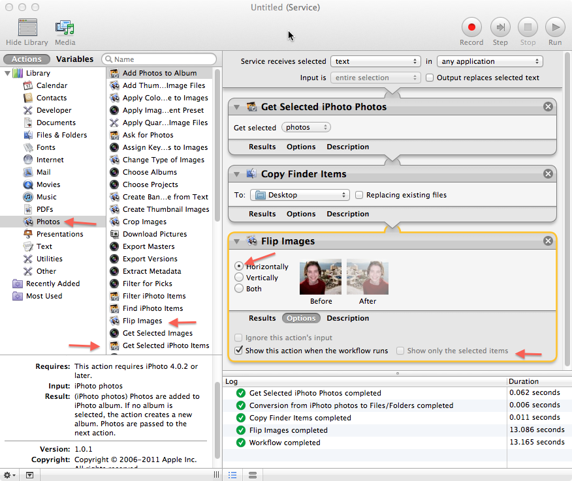
Task: Remove the Get Selected iPhoto Photos action
Action: (548, 107)
